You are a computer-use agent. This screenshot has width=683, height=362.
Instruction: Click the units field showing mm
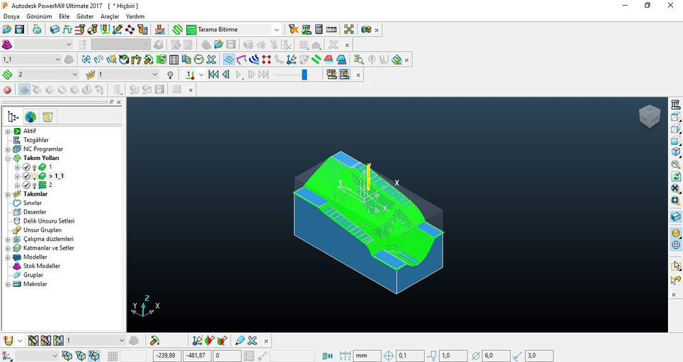[x=367, y=356]
